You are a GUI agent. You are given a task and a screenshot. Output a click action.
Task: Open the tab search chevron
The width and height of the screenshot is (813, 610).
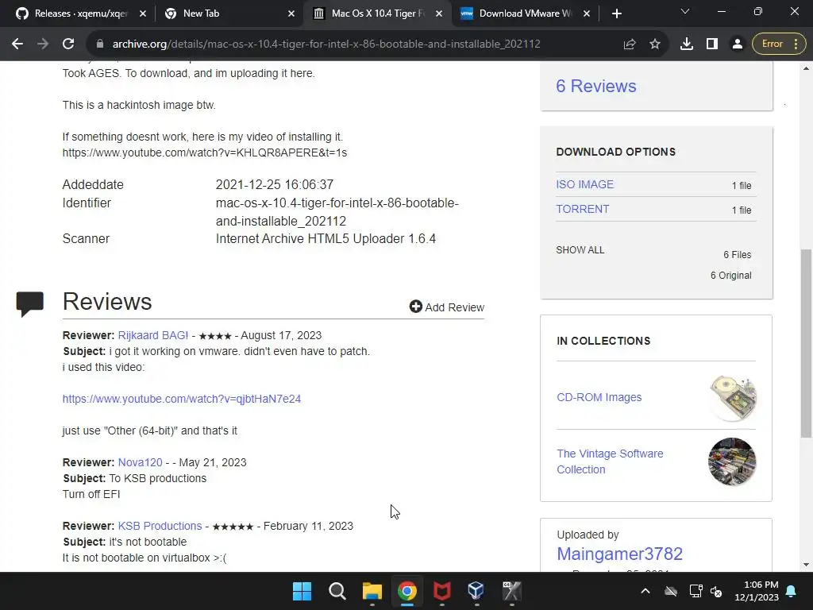coord(685,11)
